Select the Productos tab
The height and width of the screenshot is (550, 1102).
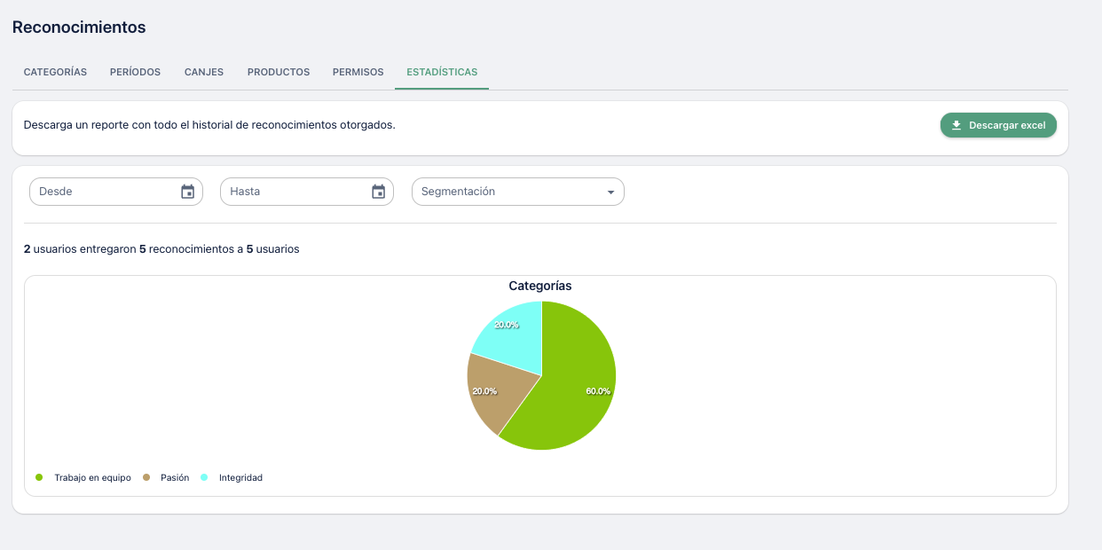pos(279,72)
